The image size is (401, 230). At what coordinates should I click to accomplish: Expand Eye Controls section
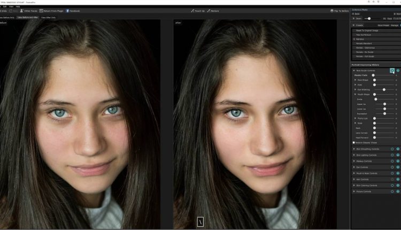(354, 167)
